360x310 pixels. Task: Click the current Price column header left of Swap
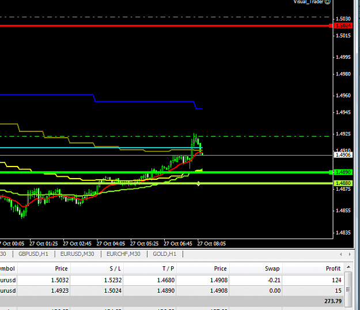pyautogui.click(x=203, y=269)
